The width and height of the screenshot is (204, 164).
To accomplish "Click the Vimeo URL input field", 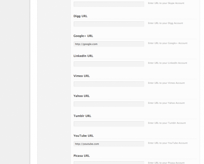I will coord(109,84).
